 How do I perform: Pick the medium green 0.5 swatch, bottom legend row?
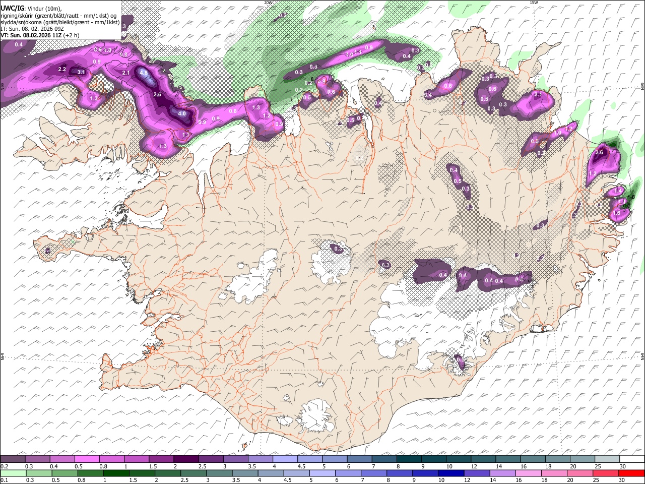pyautogui.click(x=64, y=473)
